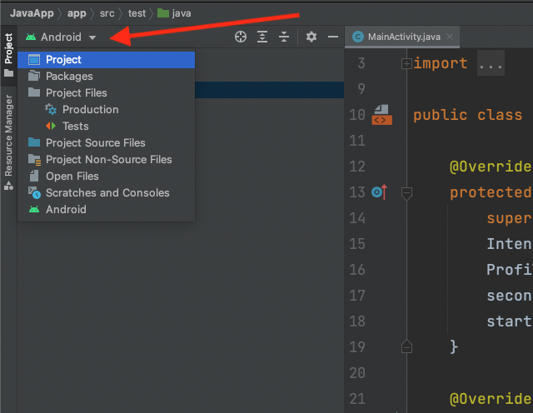The height and width of the screenshot is (413, 533).
Task: Click the collapsed import ellipsis
Action: click(x=491, y=63)
